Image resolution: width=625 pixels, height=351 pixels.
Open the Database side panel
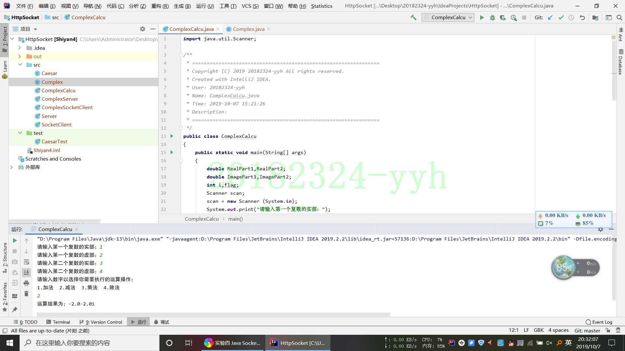point(620,62)
